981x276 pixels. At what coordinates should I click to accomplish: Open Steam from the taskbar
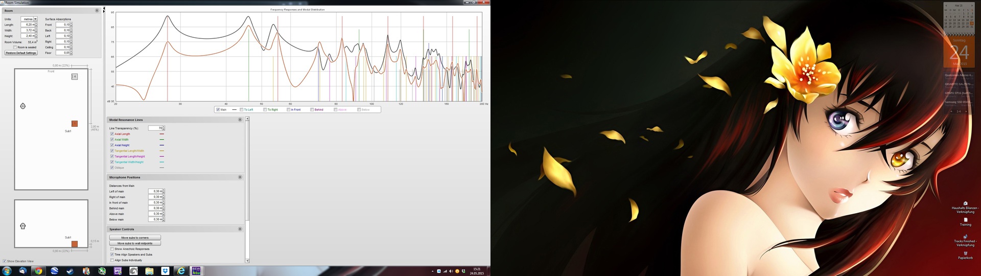tap(70, 271)
